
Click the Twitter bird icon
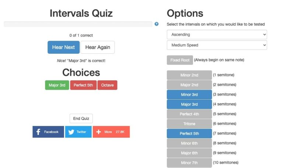[x=71, y=132]
